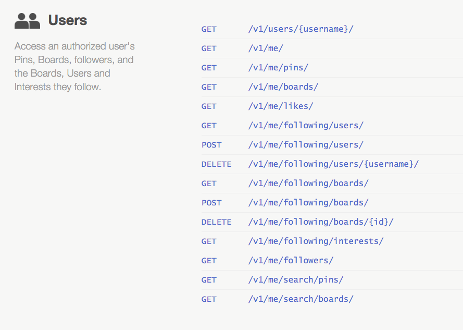The height and width of the screenshot is (330, 463).
Task: Click the DELETE label for following users
Action: coord(217,164)
